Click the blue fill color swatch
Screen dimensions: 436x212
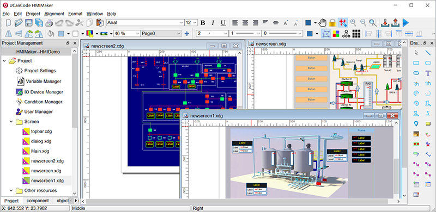[x=308, y=23]
